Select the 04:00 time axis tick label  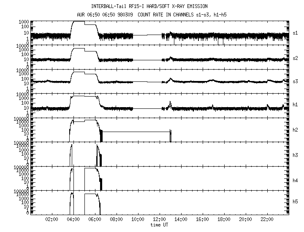[73, 219]
